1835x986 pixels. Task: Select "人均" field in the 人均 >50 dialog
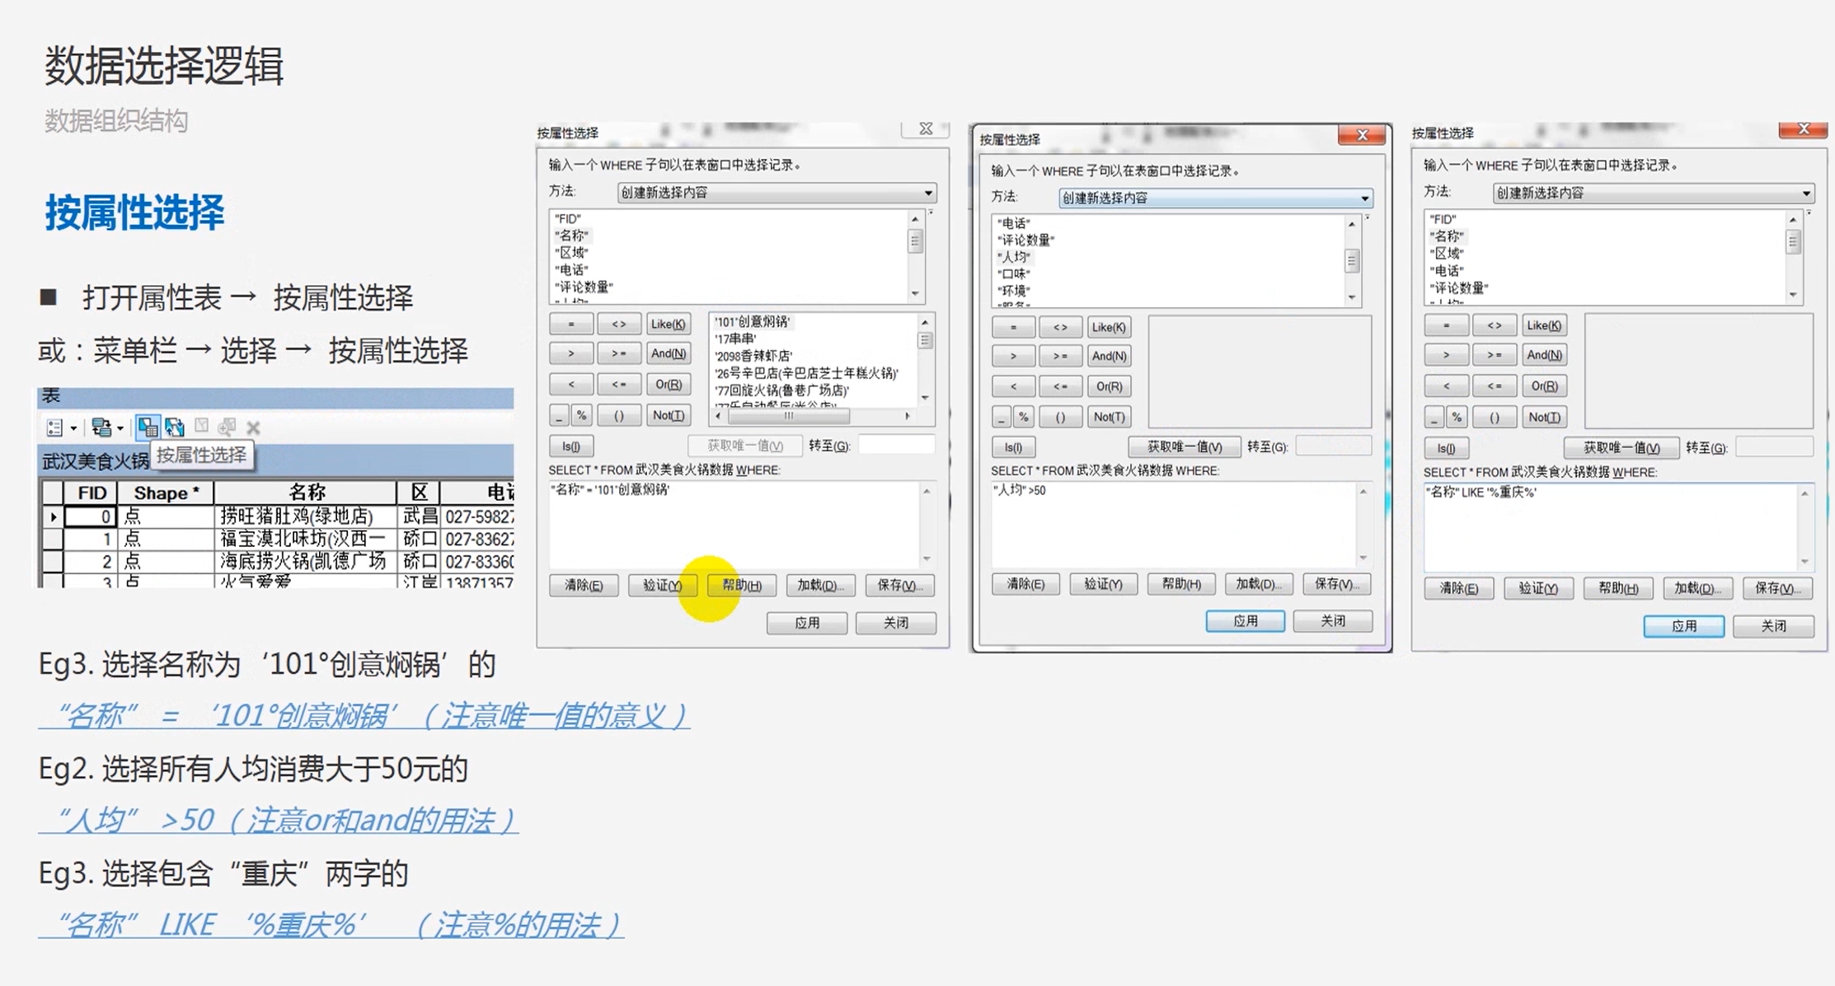click(x=1013, y=257)
